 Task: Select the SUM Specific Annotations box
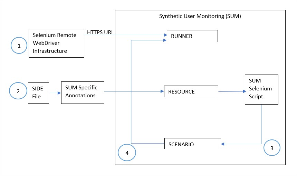[82, 92]
